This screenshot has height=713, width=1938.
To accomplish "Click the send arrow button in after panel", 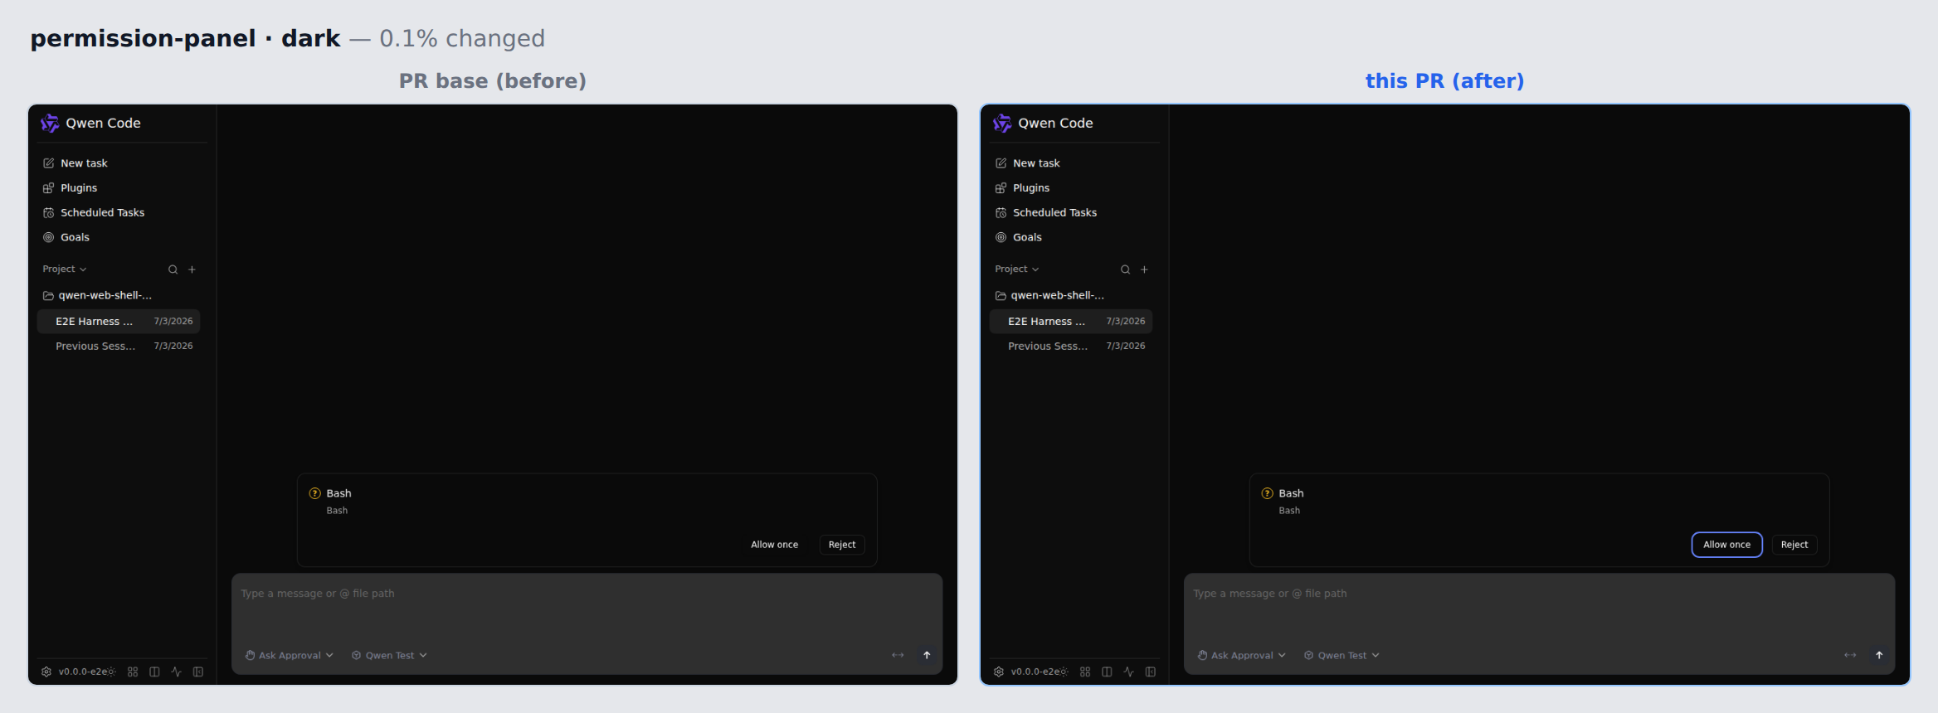I will pos(1879,655).
